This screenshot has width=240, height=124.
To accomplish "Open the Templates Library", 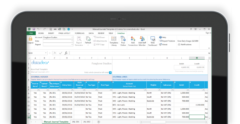I will point(114,41).
